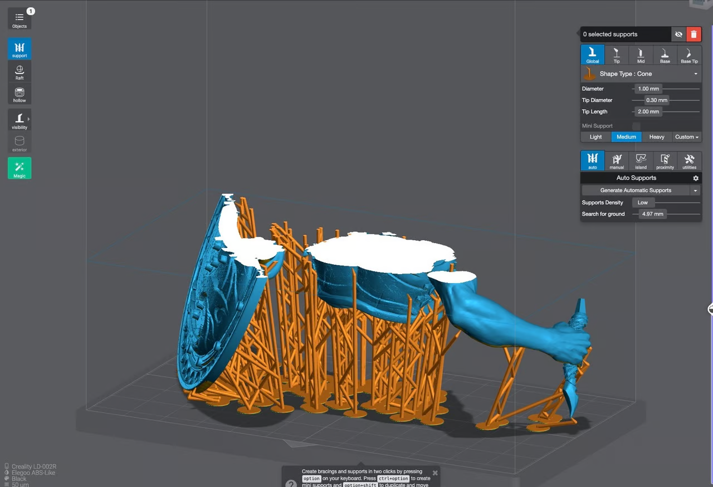Switch to the manual supports tab
This screenshot has width=713, height=487.
[x=617, y=161]
